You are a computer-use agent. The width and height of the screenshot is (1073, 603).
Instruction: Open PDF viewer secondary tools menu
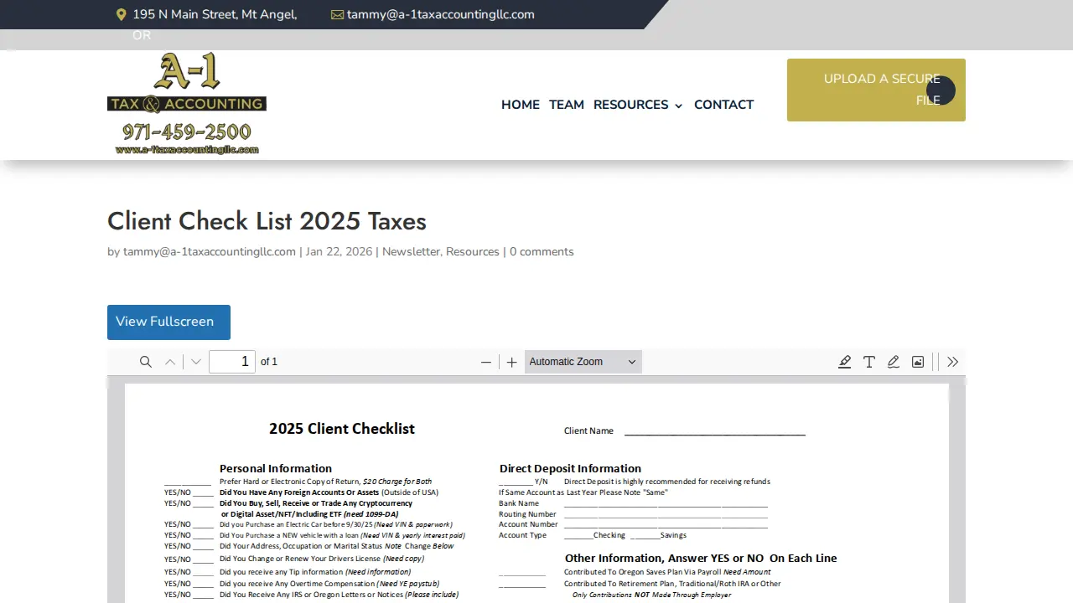953,362
